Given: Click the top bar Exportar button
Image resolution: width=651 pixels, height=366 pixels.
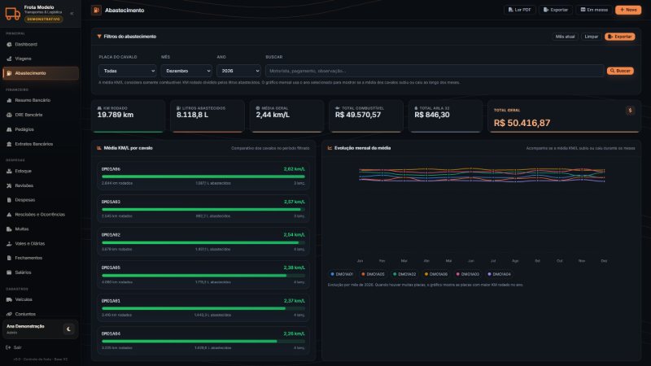Looking at the screenshot, I should 556,10.
